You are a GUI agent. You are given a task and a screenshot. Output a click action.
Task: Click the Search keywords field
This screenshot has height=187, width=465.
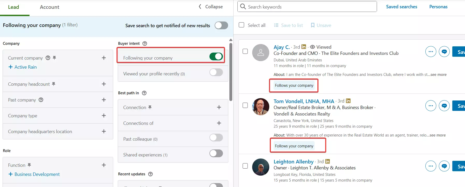[307, 6]
